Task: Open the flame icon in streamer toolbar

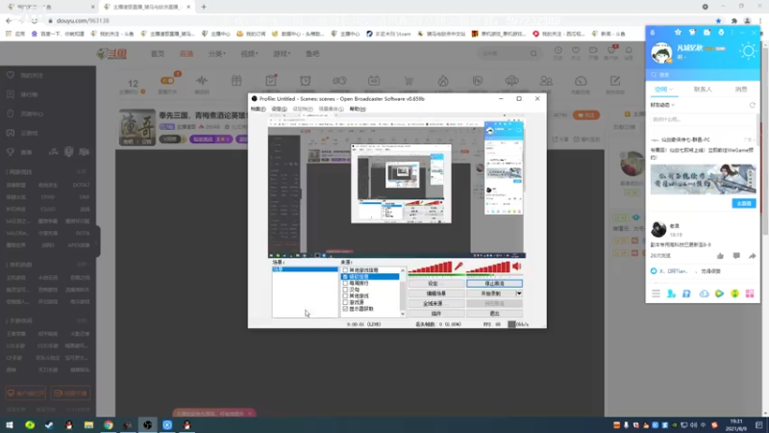Action: click(443, 81)
